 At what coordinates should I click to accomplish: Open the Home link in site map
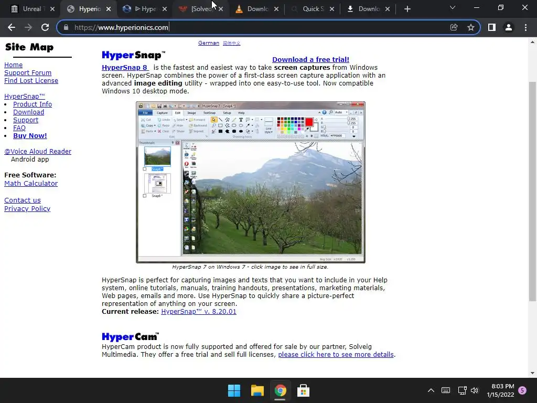click(13, 65)
